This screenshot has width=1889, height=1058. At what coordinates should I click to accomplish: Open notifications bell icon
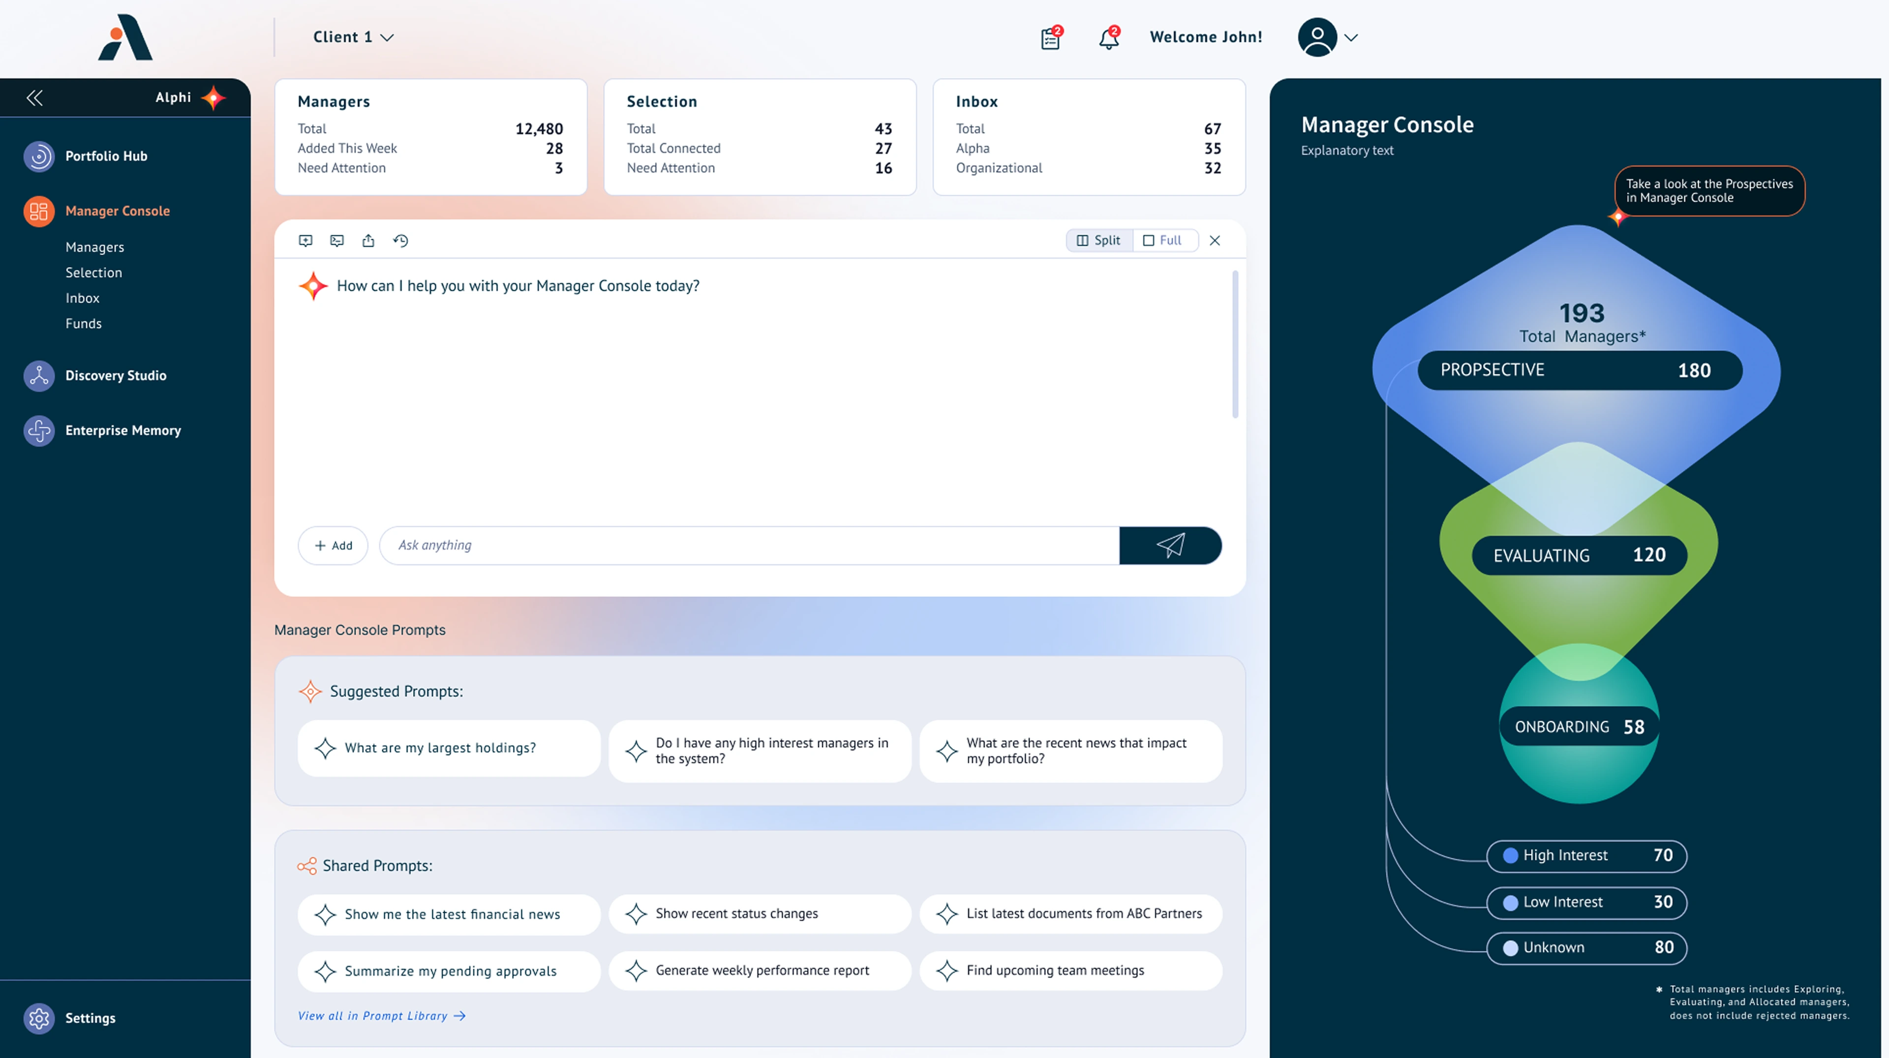tap(1109, 38)
